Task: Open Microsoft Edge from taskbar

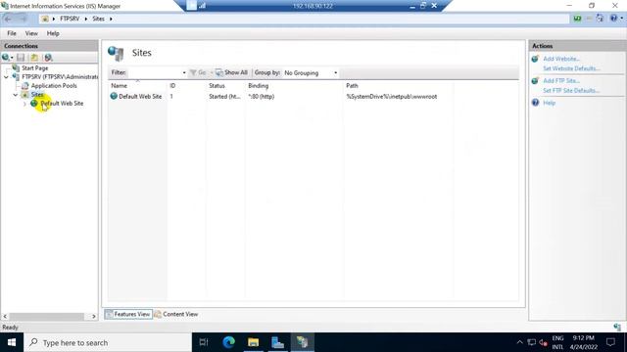Action: point(228,342)
